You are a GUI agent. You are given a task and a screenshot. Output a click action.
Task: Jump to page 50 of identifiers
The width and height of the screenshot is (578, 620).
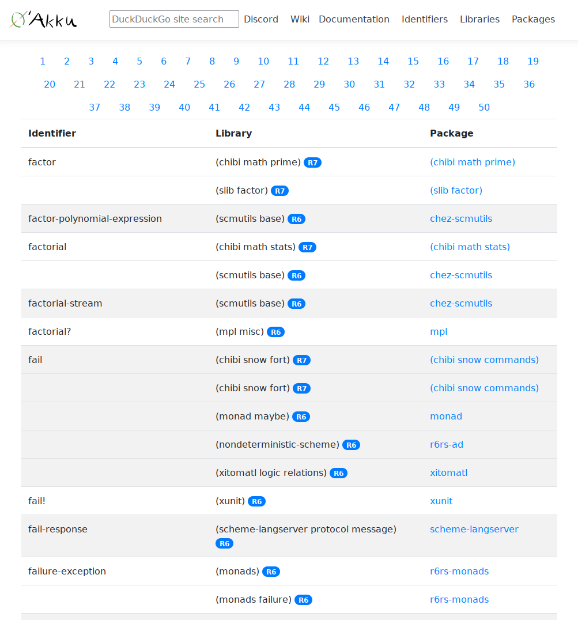pos(484,107)
